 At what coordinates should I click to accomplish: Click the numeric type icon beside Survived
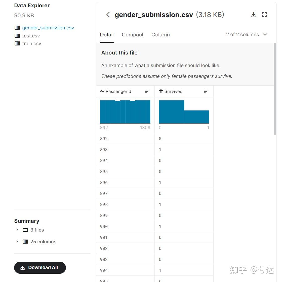161,91
